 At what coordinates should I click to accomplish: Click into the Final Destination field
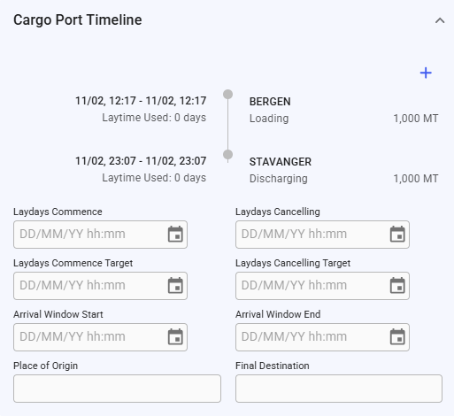pyautogui.click(x=339, y=389)
